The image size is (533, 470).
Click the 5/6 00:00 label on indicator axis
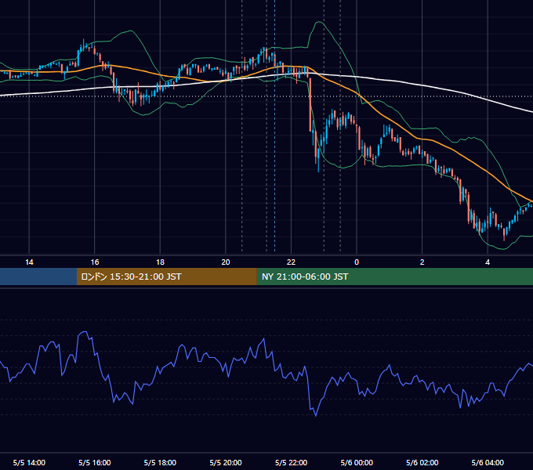coord(357,462)
